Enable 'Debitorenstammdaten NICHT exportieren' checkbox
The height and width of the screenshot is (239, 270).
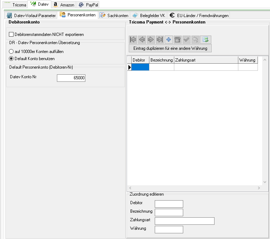[x=11, y=34]
